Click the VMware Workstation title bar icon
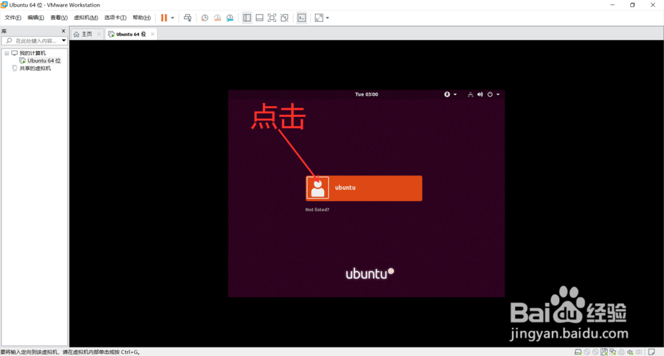 [4, 5]
